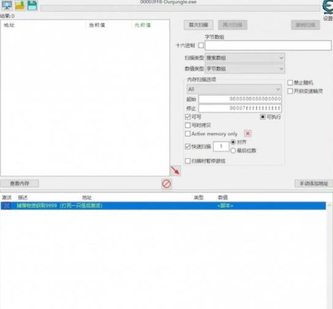Open the Memory View button
This screenshot has width=333, height=309.
[x=20, y=183]
